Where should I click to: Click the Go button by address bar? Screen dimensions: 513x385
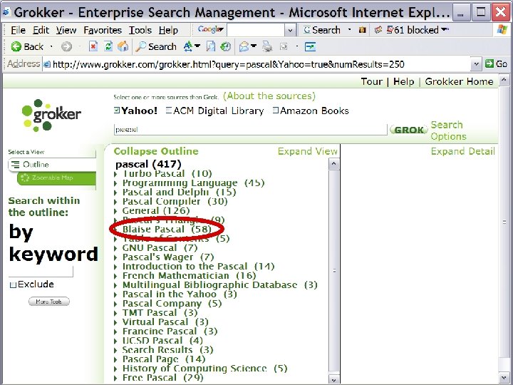pyautogui.click(x=497, y=63)
